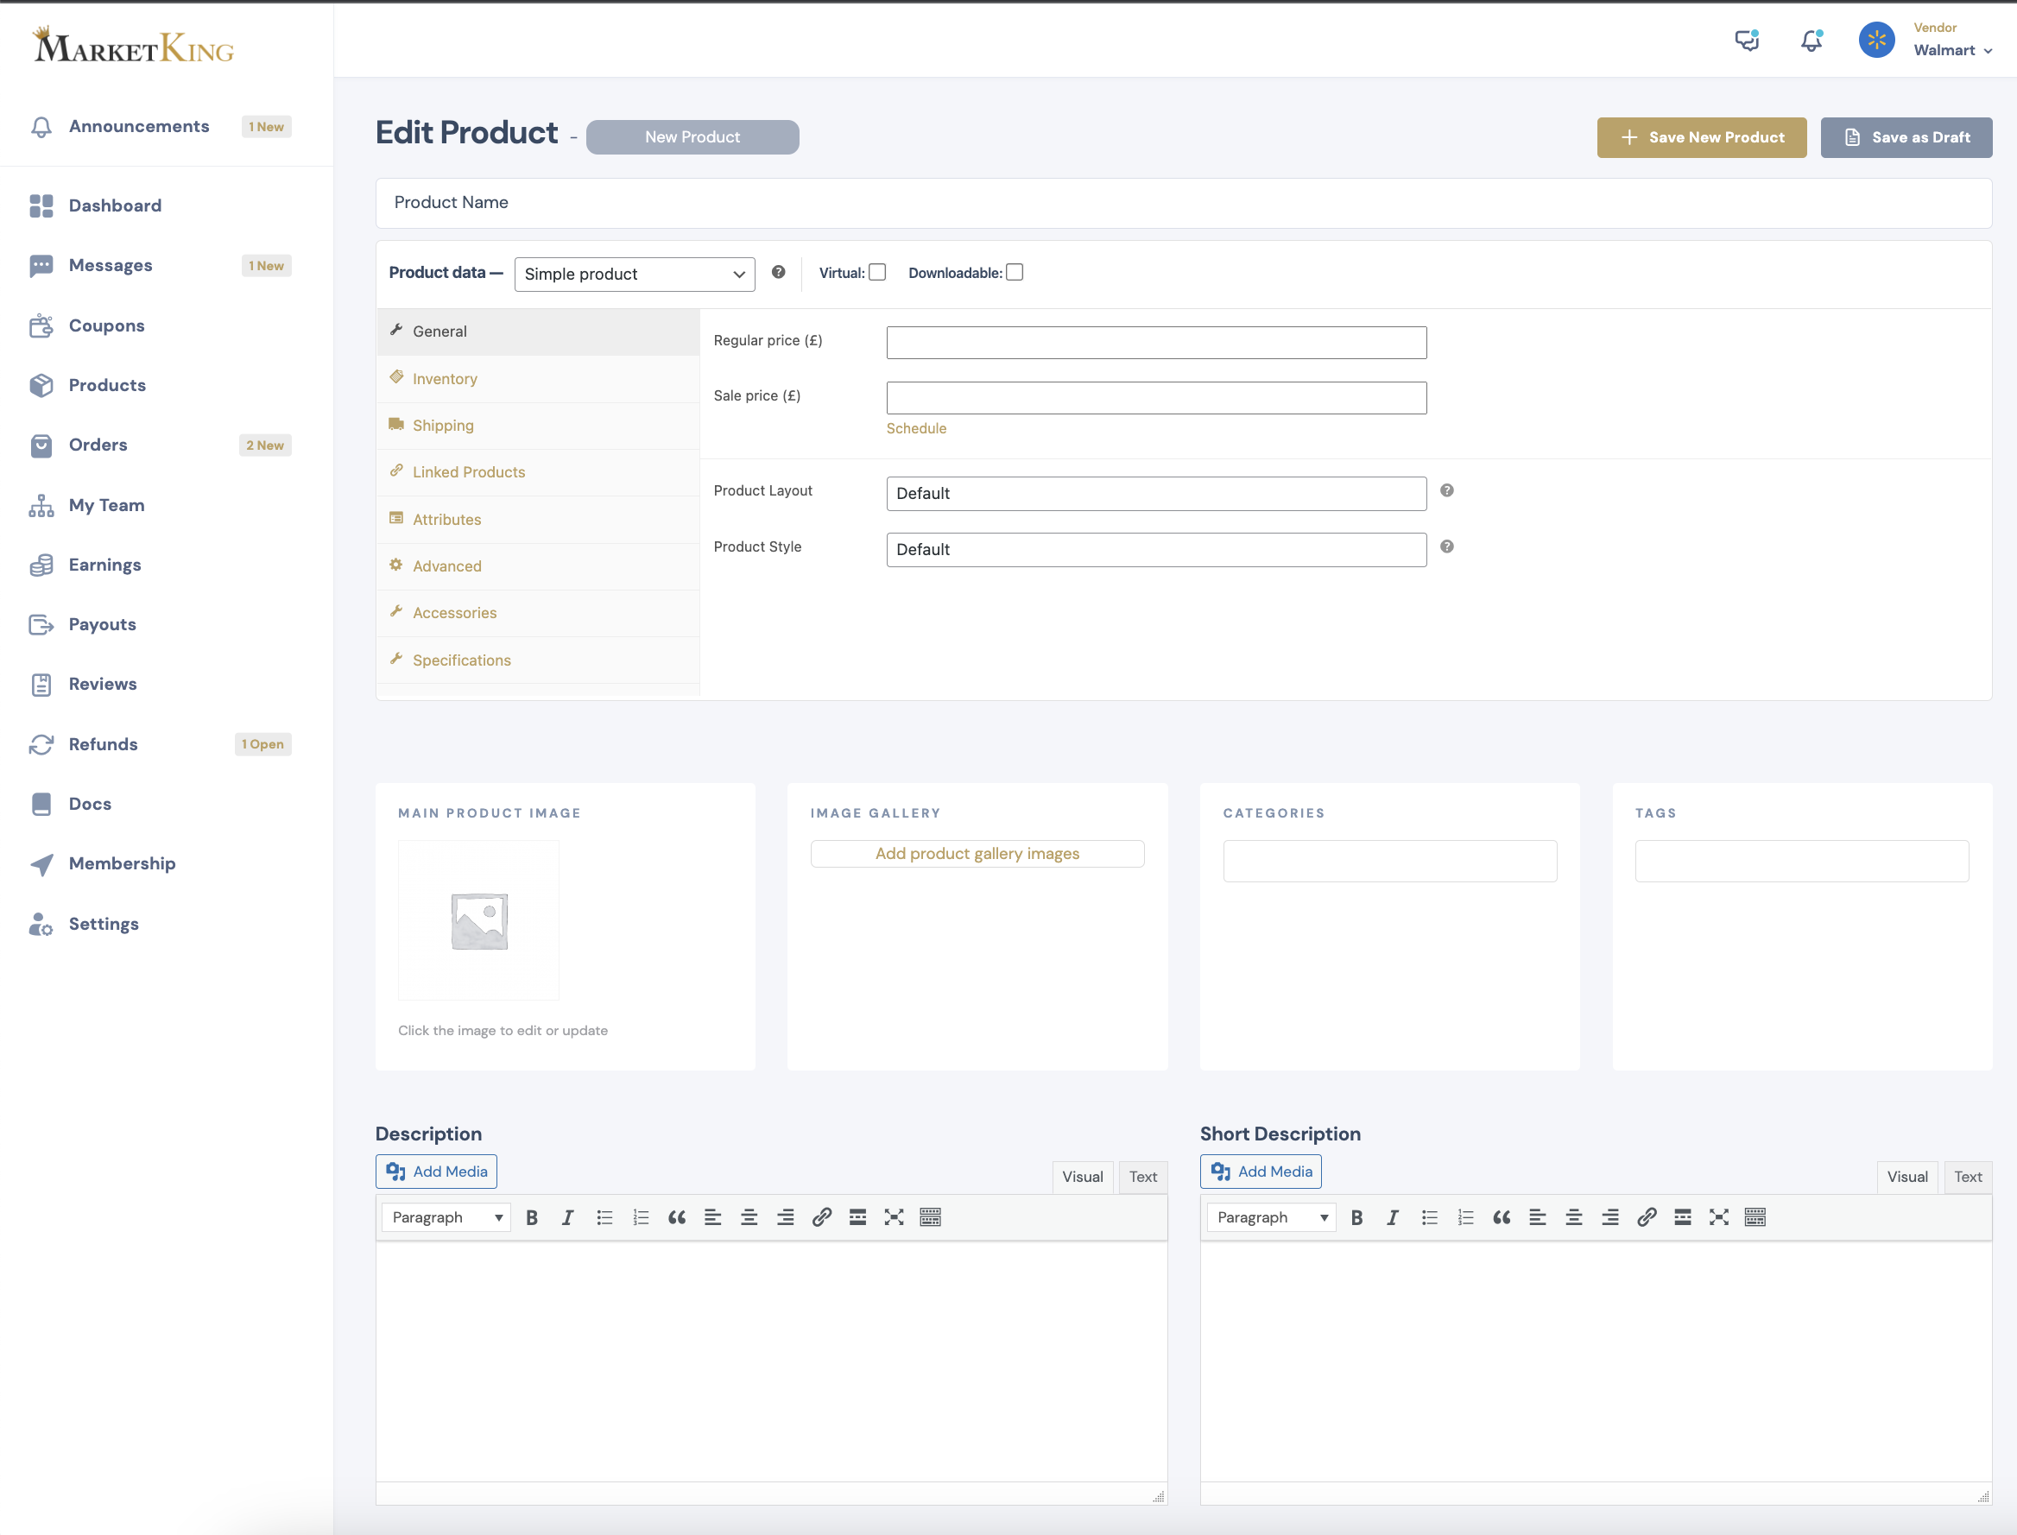The width and height of the screenshot is (2017, 1535).
Task: Open the Linked Products tab
Action: tap(538, 472)
